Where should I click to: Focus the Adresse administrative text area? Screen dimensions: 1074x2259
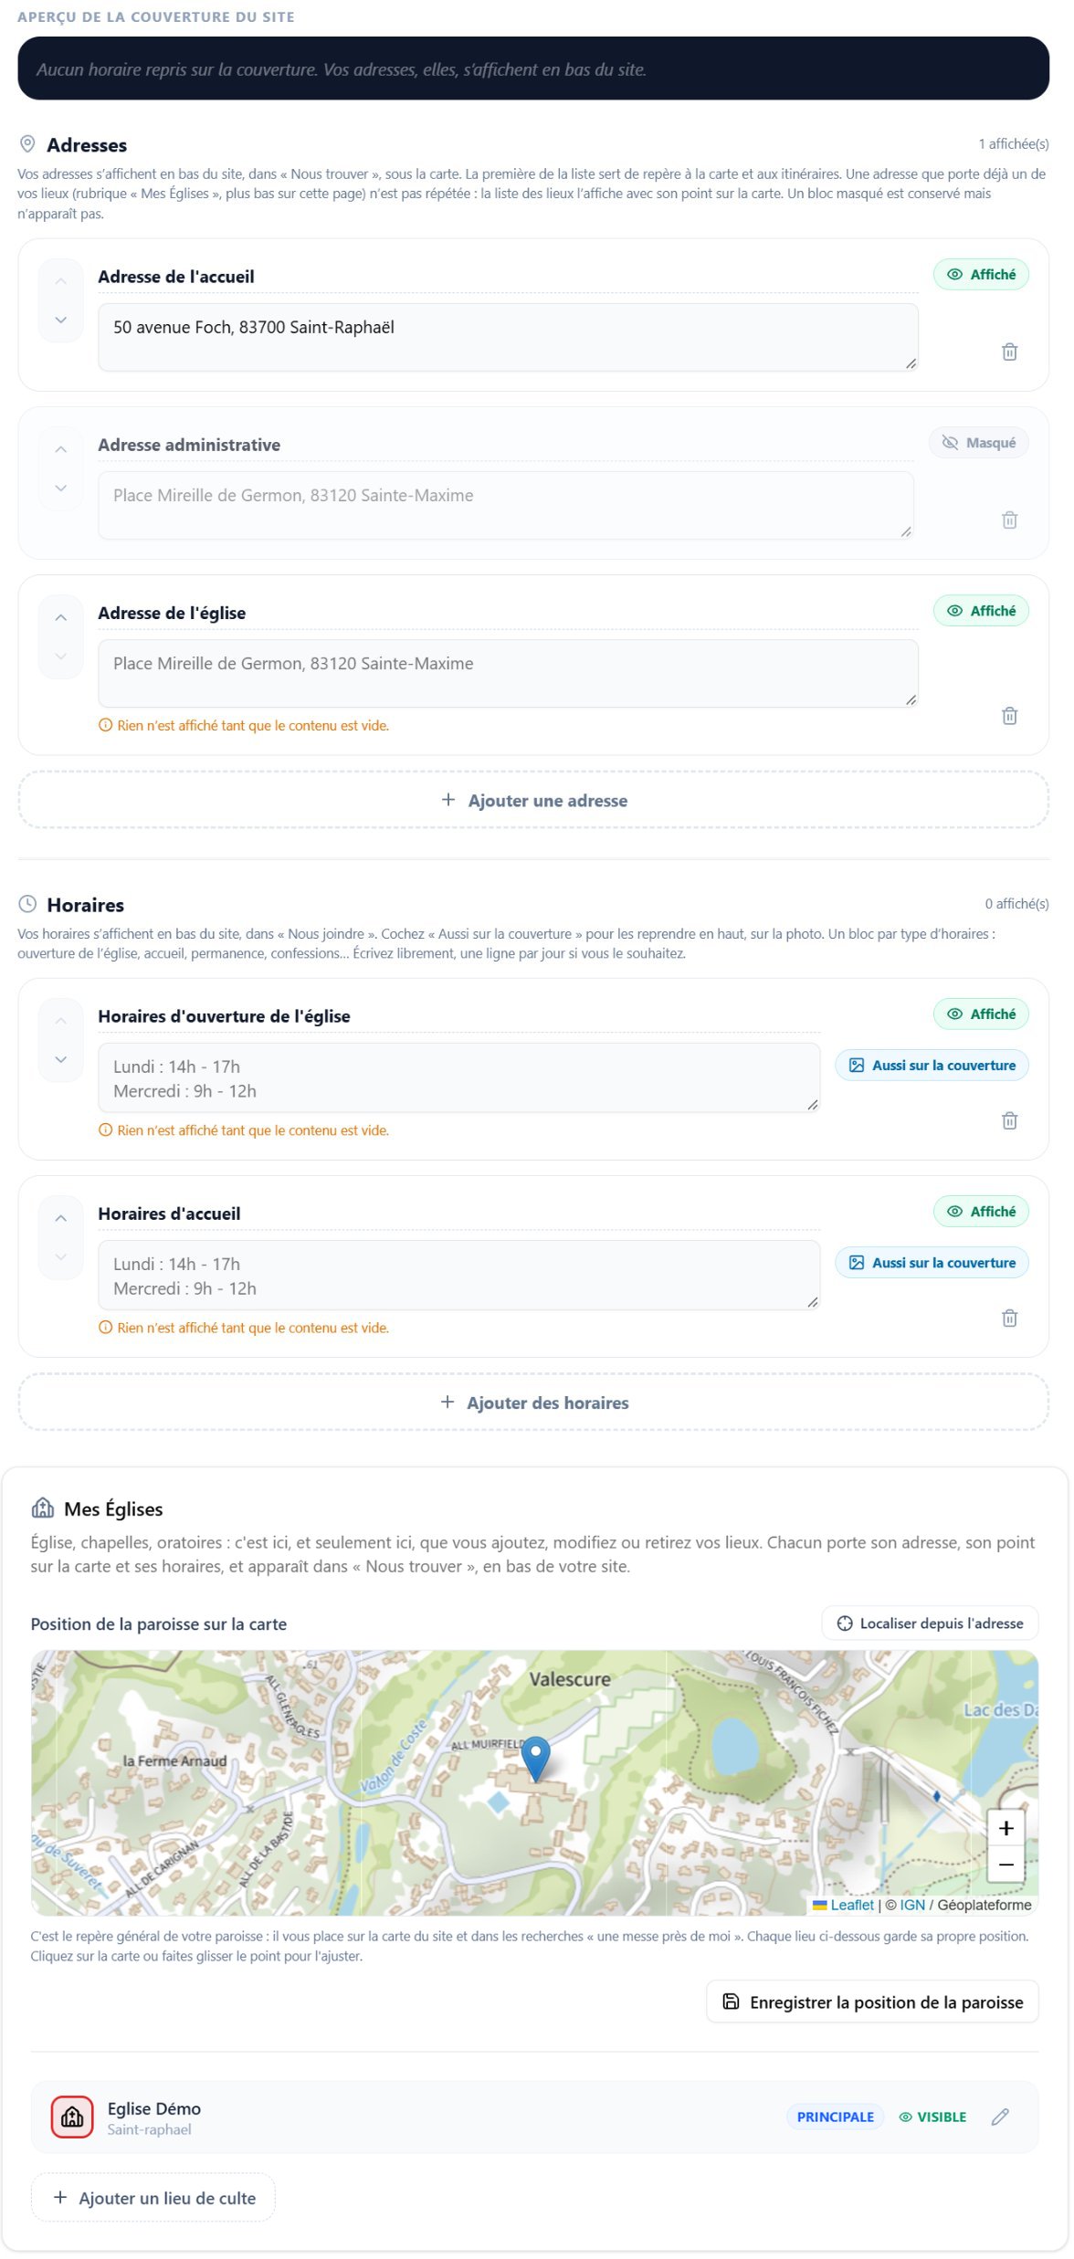pos(506,507)
